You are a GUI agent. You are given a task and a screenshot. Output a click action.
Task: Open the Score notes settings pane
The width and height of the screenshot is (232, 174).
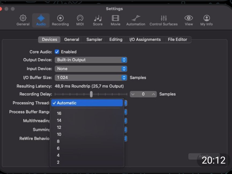pos(98,20)
